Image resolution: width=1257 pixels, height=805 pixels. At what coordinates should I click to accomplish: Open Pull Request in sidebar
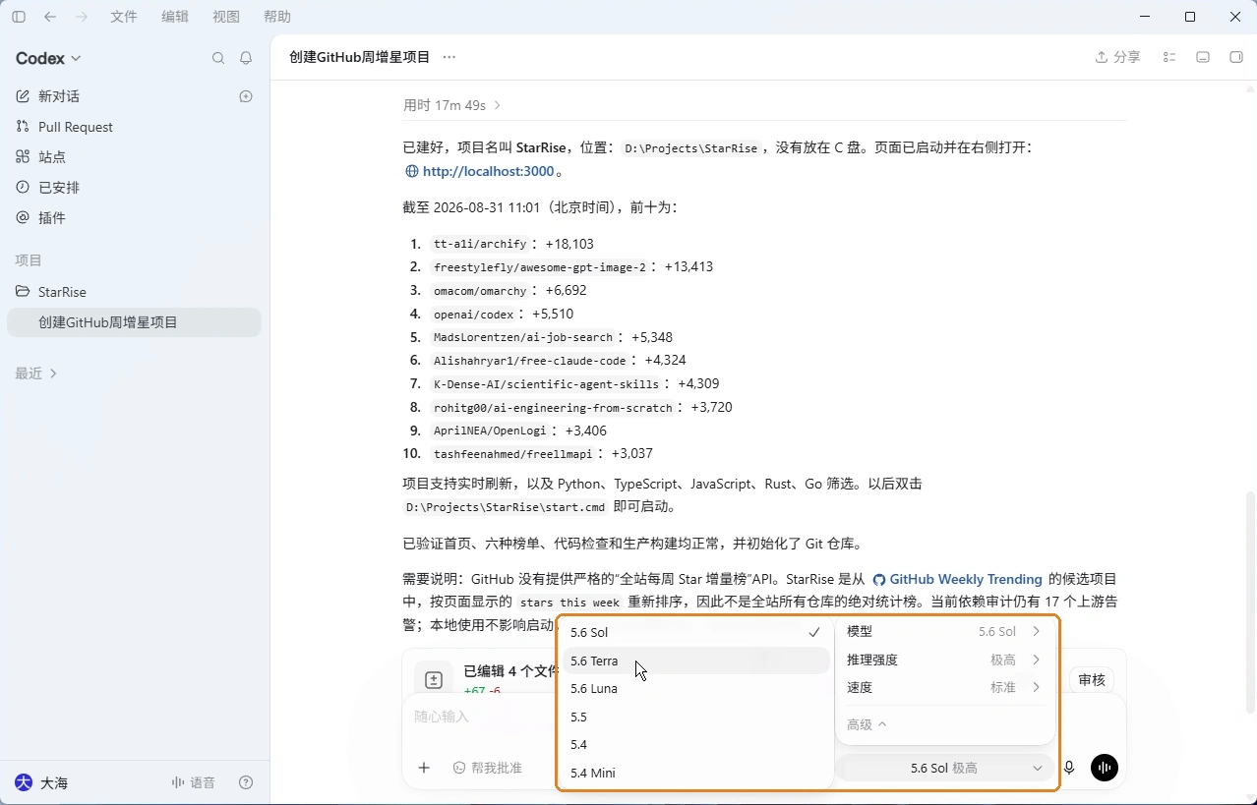[x=135, y=127]
